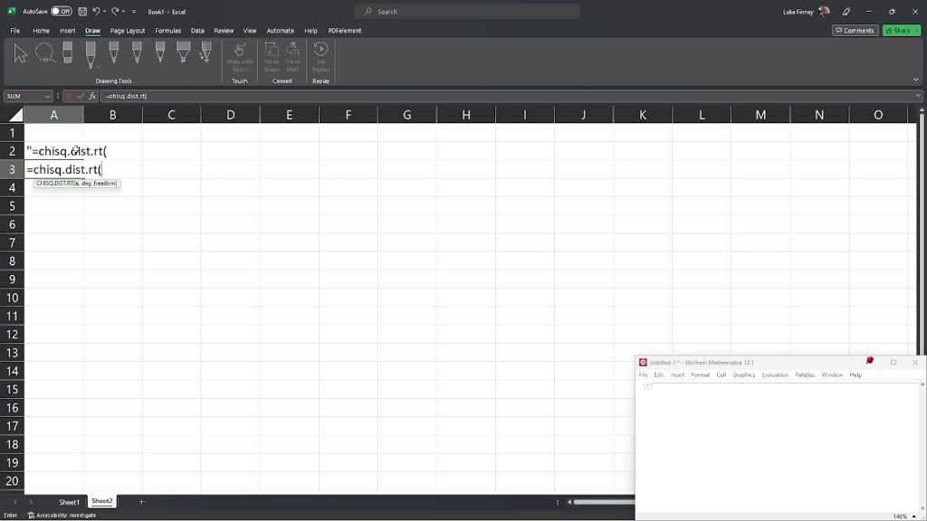Activate the Lasso Select tool
This screenshot has width=927, height=521.
click(45, 53)
